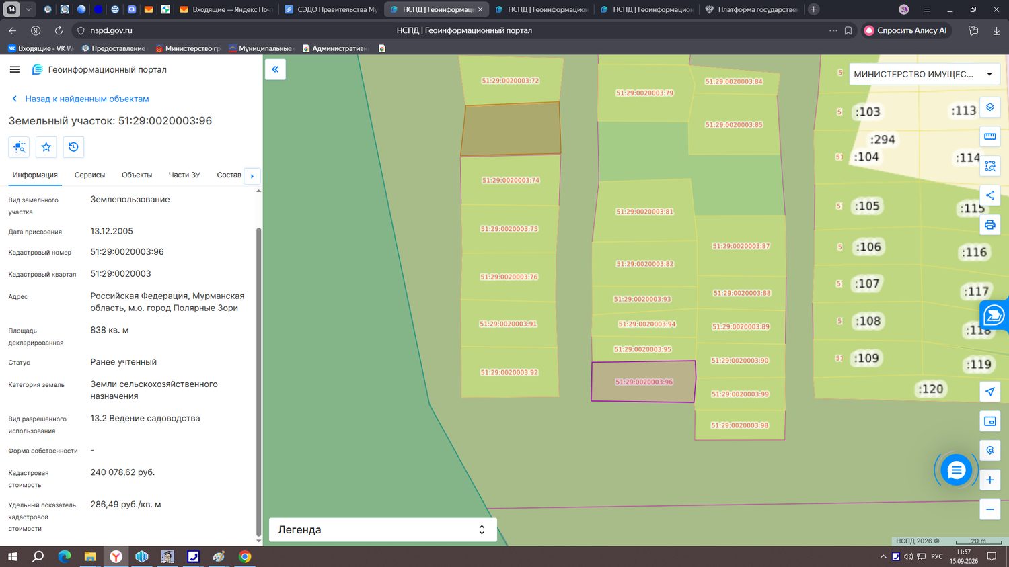Show more tabs with right arrow after Состав
The width and height of the screenshot is (1009, 567).
(x=252, y=176)
